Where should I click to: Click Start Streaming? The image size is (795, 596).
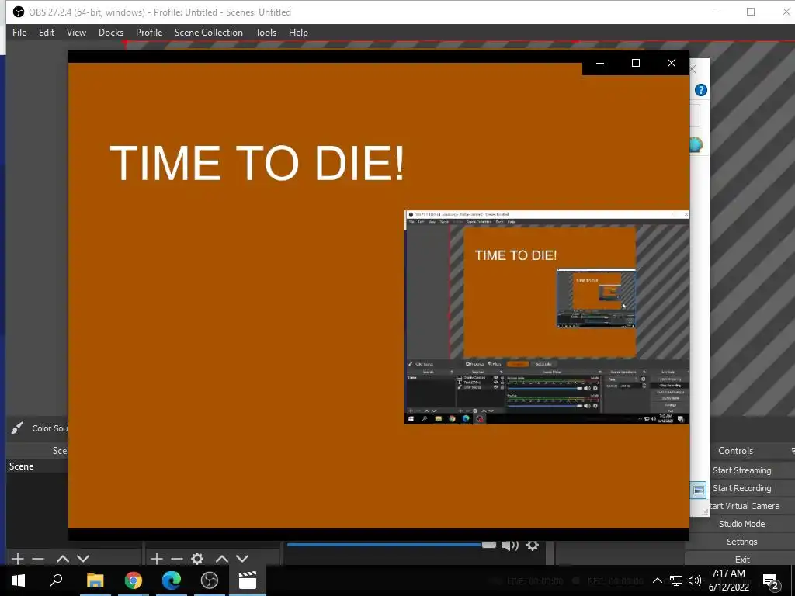[741, 470]
